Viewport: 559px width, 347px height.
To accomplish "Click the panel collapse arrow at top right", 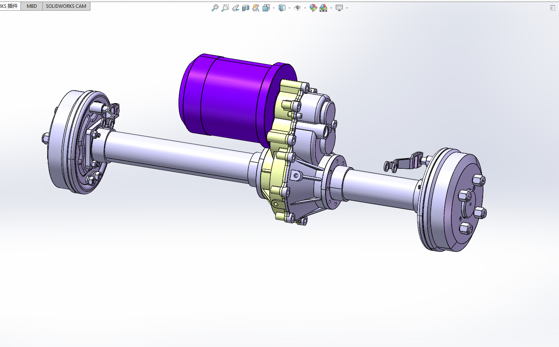I will [552, 8].
